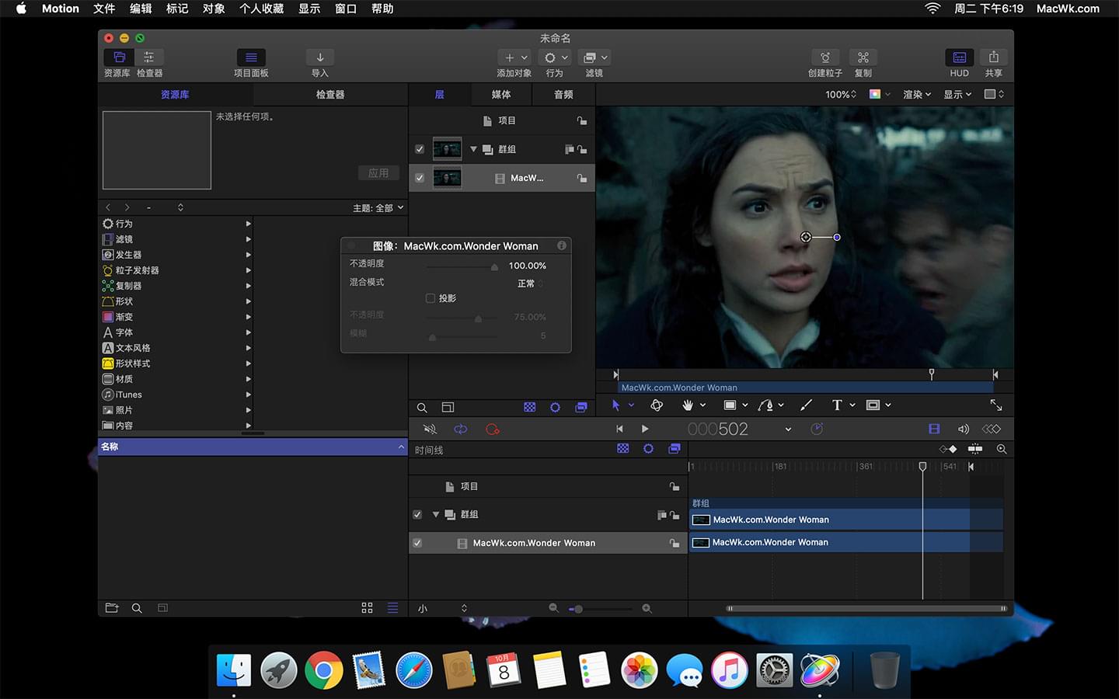Viewport: 1119px width, 699px height.
Task: Switch to the 媒体 media tab
Action: tap(501, 94)
